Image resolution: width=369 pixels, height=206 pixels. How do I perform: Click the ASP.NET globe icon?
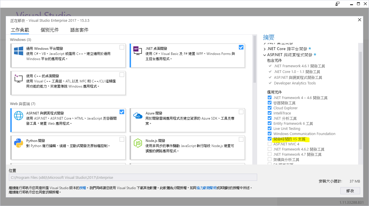(x=19, y=116)
